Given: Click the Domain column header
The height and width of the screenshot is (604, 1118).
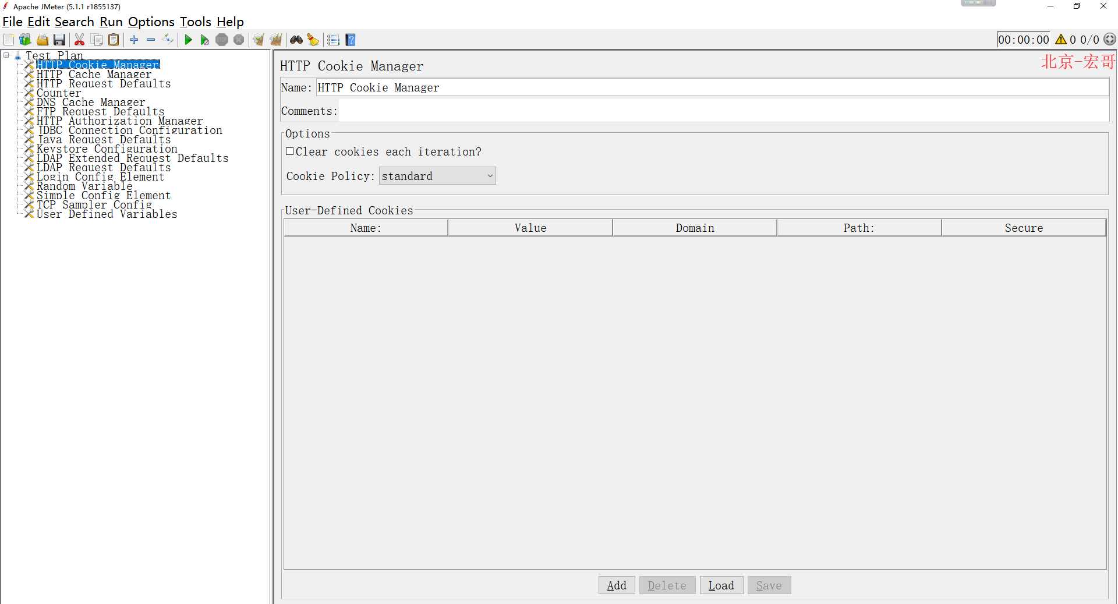Looking at the screenshot, I should click(x=695, y=228).
